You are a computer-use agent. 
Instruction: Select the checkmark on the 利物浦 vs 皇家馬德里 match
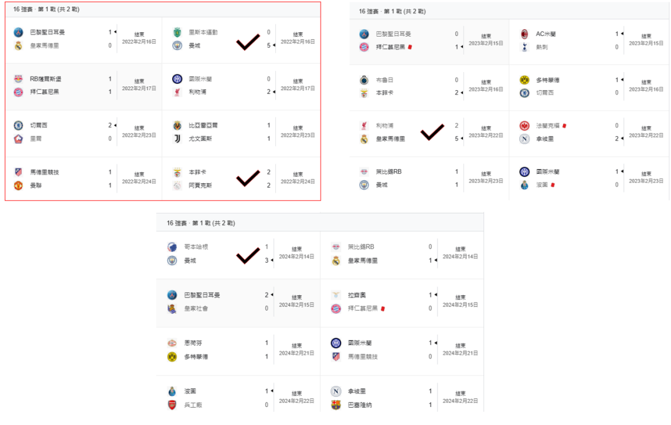click(432, 132)
